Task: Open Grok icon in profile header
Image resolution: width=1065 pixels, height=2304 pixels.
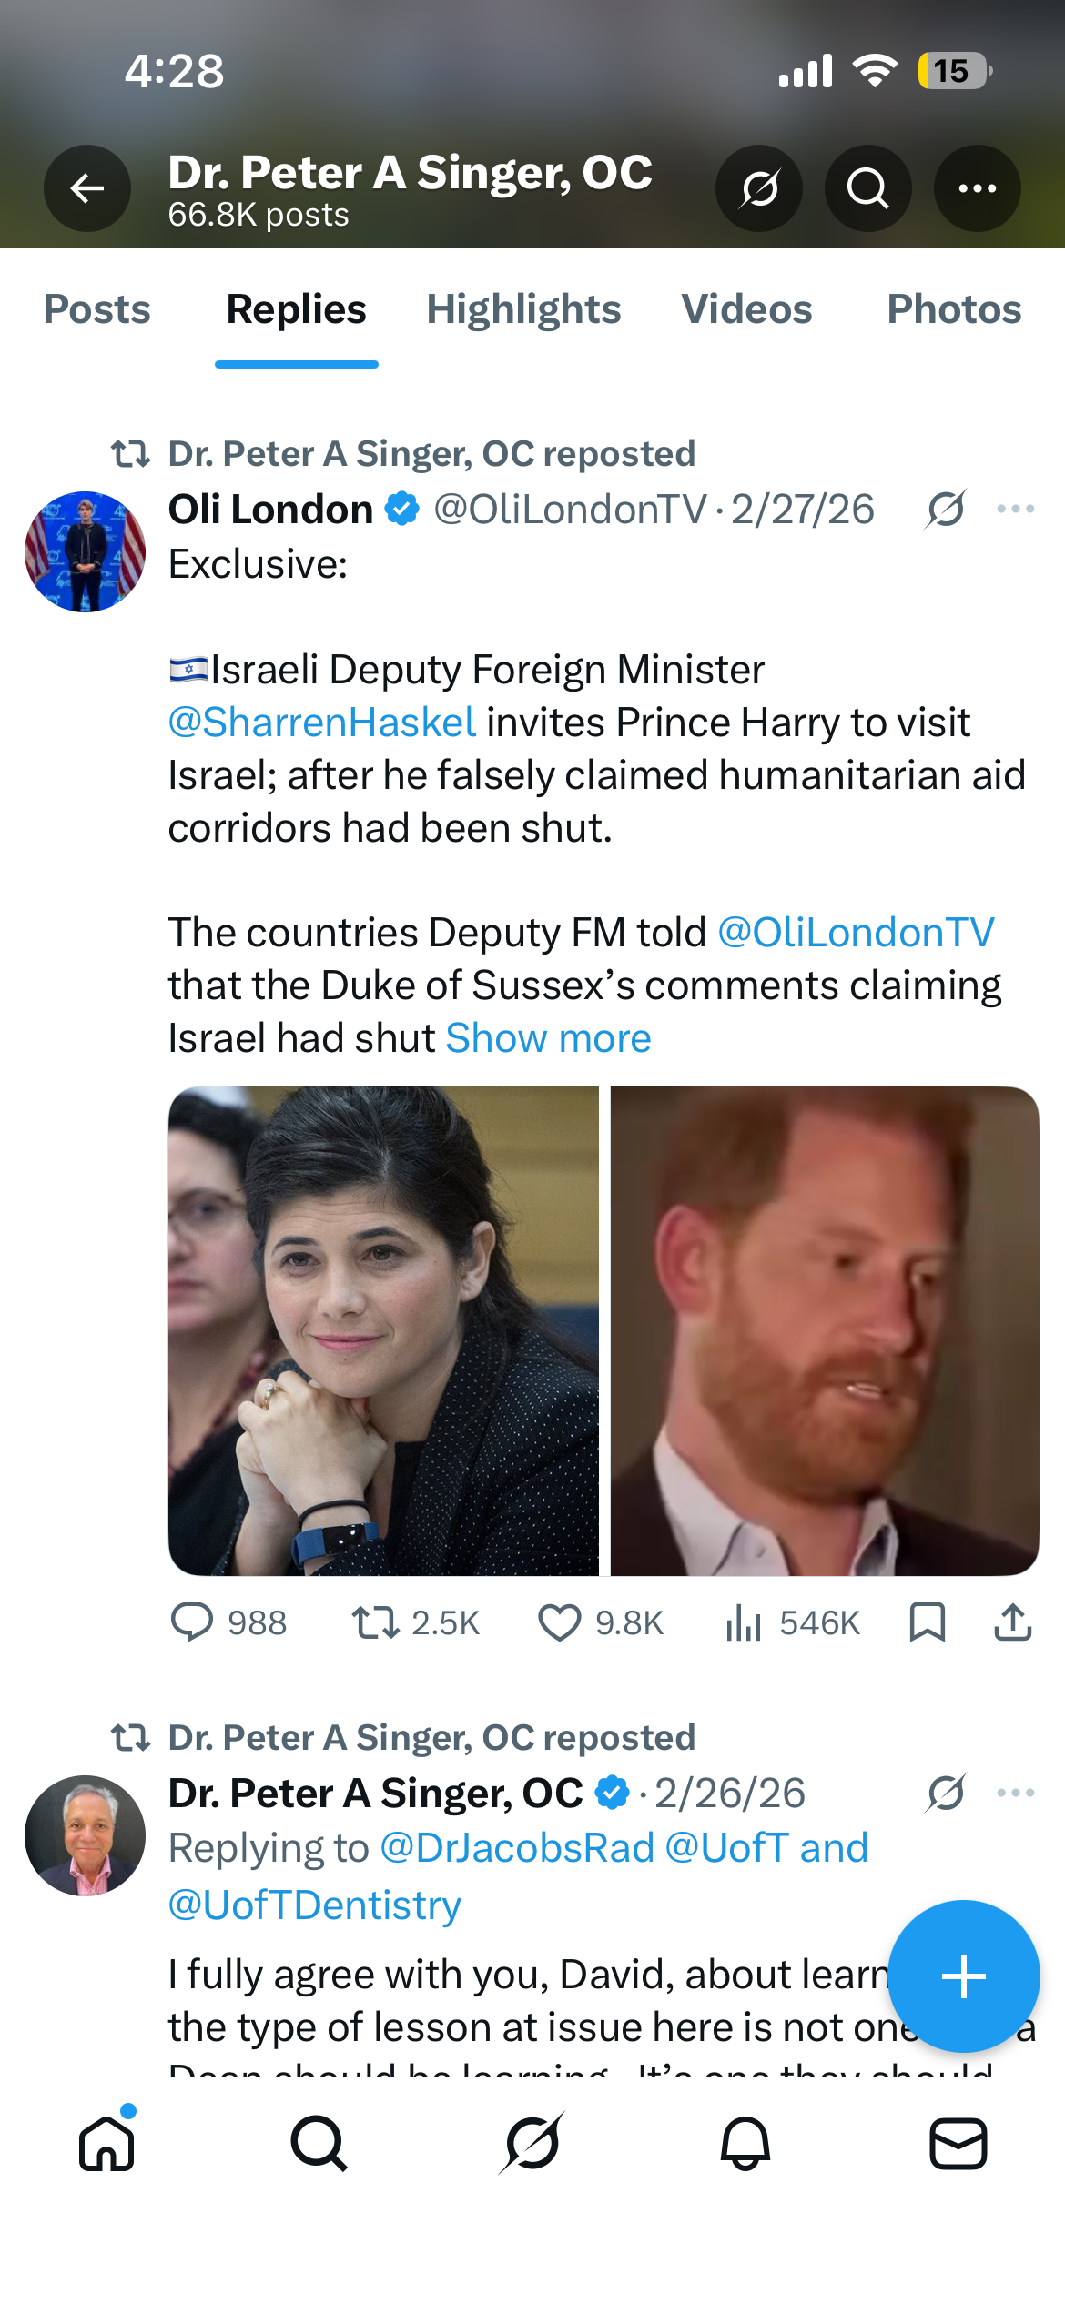Action: tap(759, 188)
